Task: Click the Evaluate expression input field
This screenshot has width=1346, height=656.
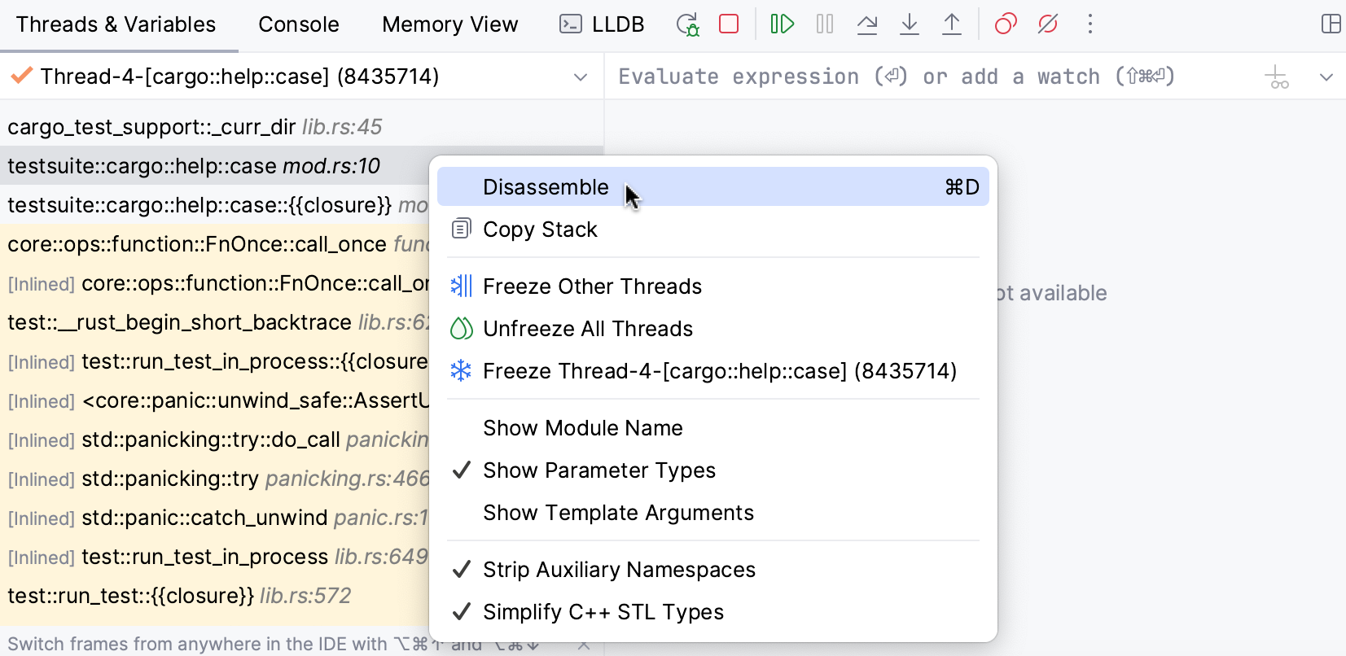Action: click(x=896, y=77)
